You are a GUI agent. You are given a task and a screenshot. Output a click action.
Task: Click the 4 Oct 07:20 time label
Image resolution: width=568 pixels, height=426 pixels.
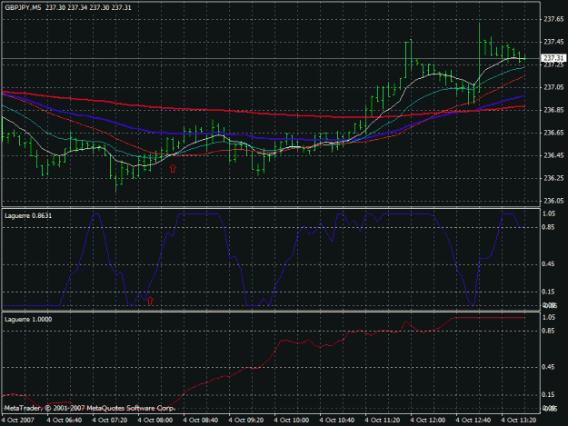[110, 421]
